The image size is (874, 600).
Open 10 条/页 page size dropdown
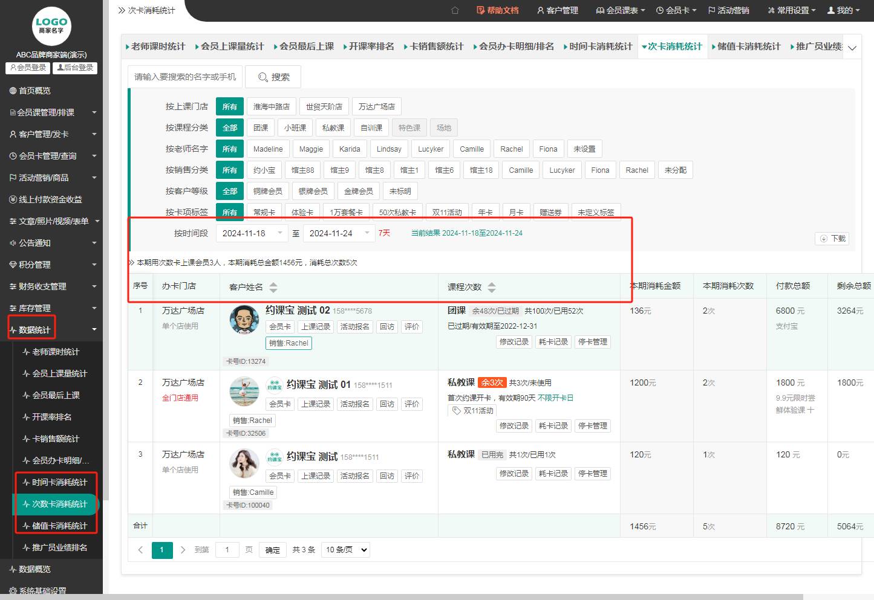coord(345,550)
